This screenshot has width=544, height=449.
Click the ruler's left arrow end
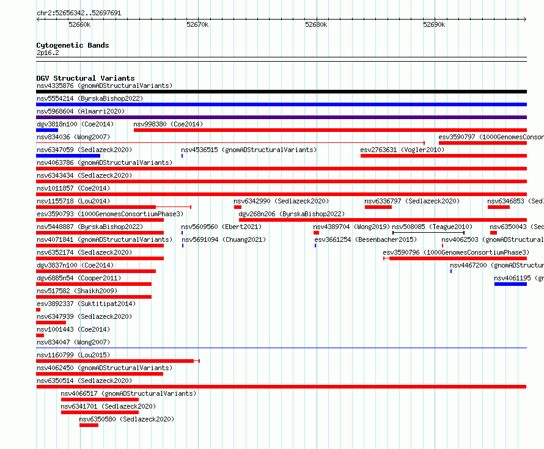click(38, 19)
